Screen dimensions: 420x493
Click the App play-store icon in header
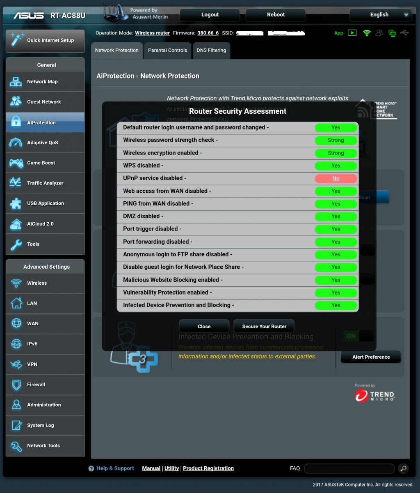click(352, 33)
